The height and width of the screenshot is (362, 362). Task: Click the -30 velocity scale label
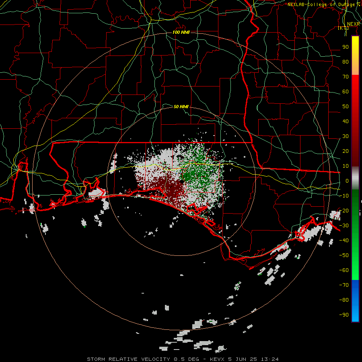(344, 226)
